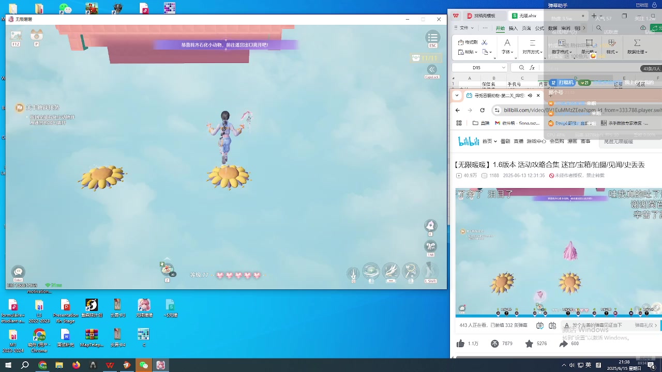Open Chrome apps grid icon in bookmarks bar

tap(459, 123)
